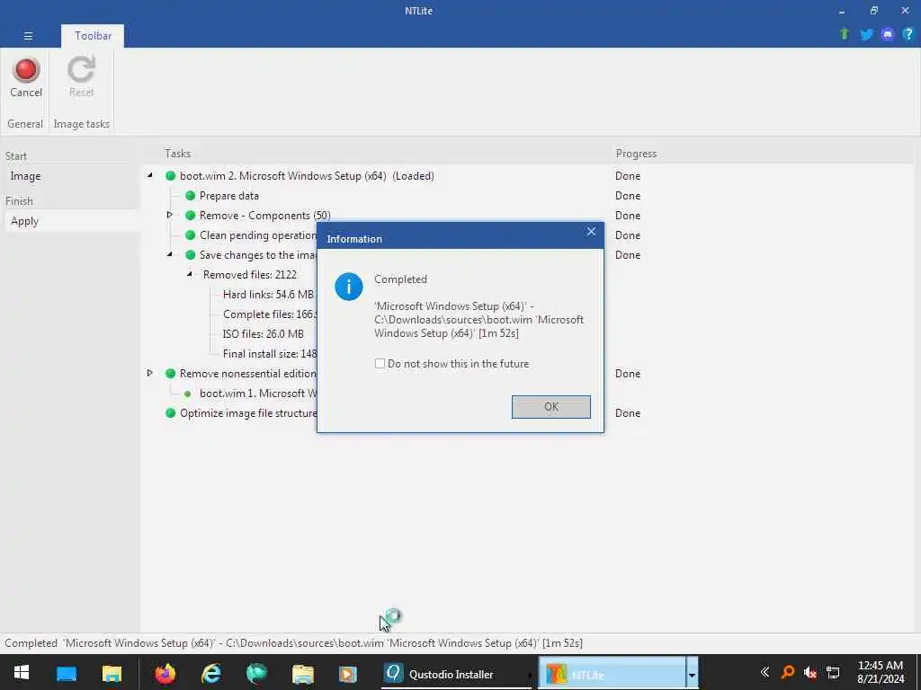Click the status bar Completed message

[x=294, y=643]
